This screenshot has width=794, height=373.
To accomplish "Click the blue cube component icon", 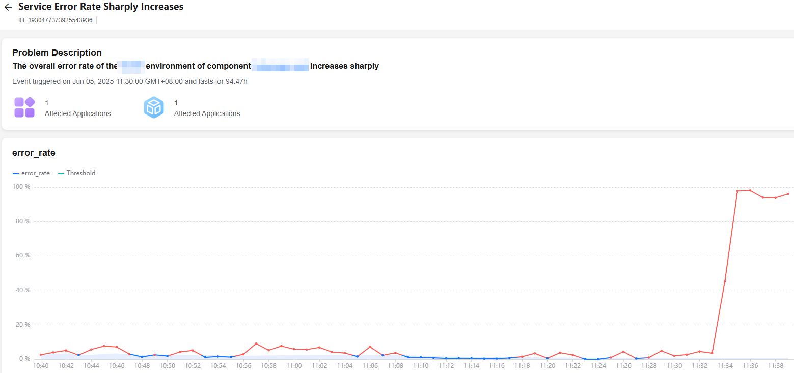I will point(154,107).
